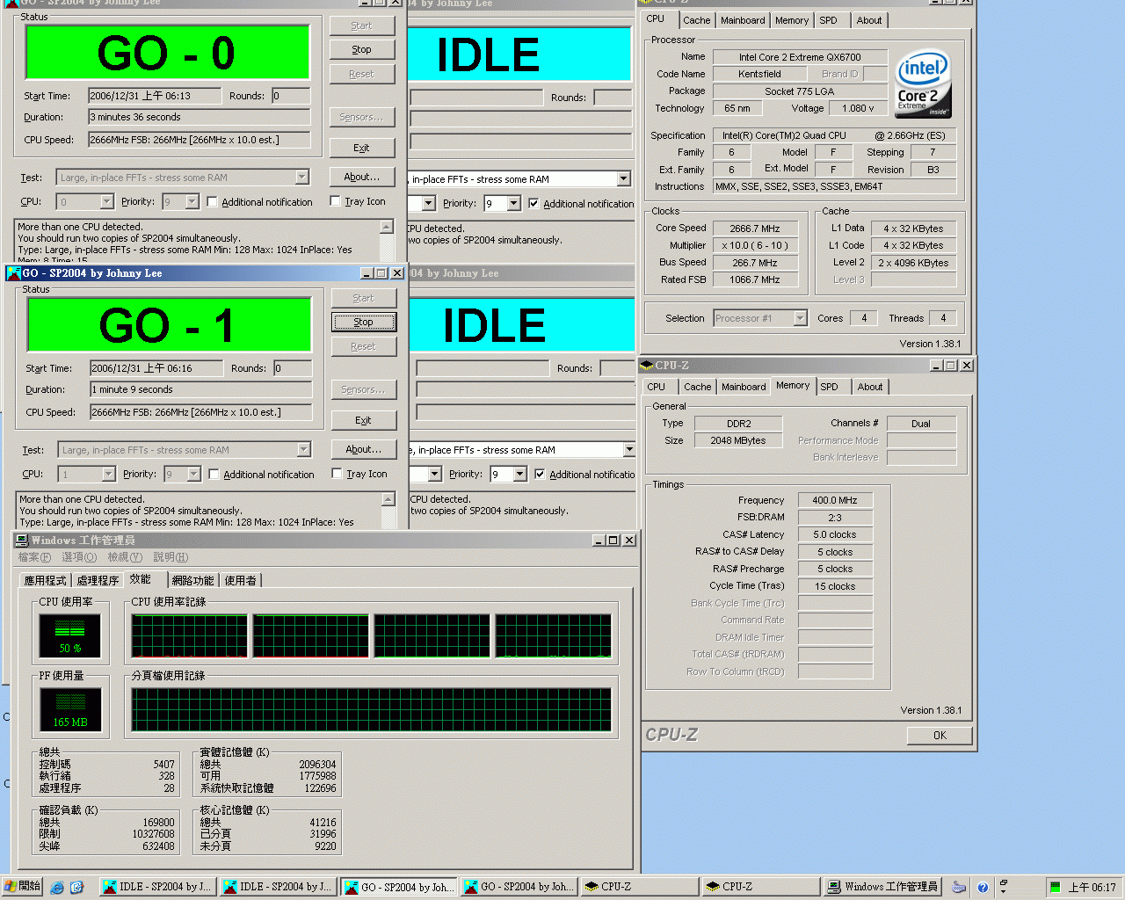The width and height of the screenshot is (1125, 900).
Task: Switch to the second CPU-Z taskbar item
Action: click(760, 887)
